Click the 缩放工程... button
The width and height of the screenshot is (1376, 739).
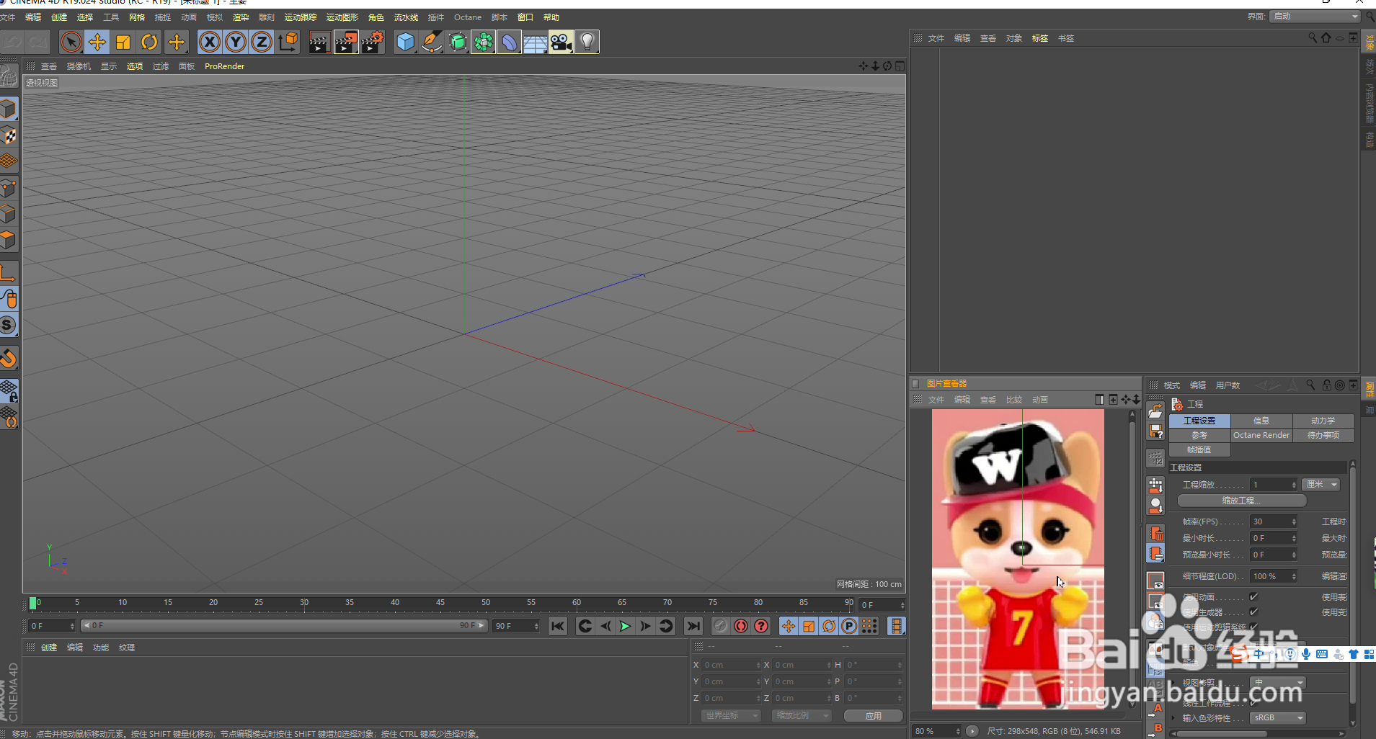(x=1241, y=501)
